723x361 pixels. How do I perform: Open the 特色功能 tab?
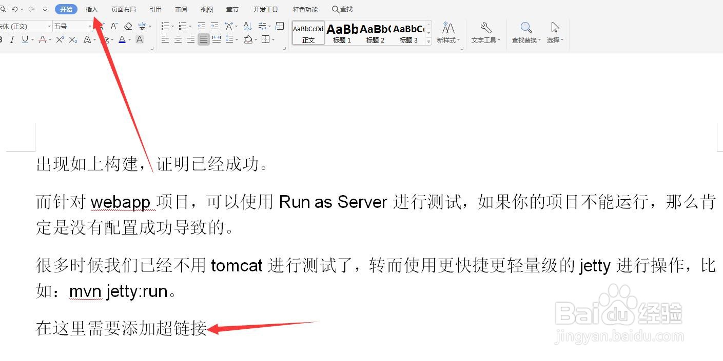tap(305, 9)
